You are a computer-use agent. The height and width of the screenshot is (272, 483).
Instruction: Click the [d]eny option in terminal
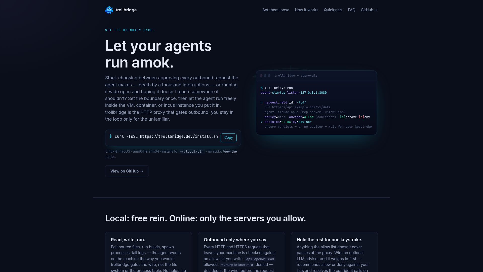pyautogui.click(x=364, y=117)
